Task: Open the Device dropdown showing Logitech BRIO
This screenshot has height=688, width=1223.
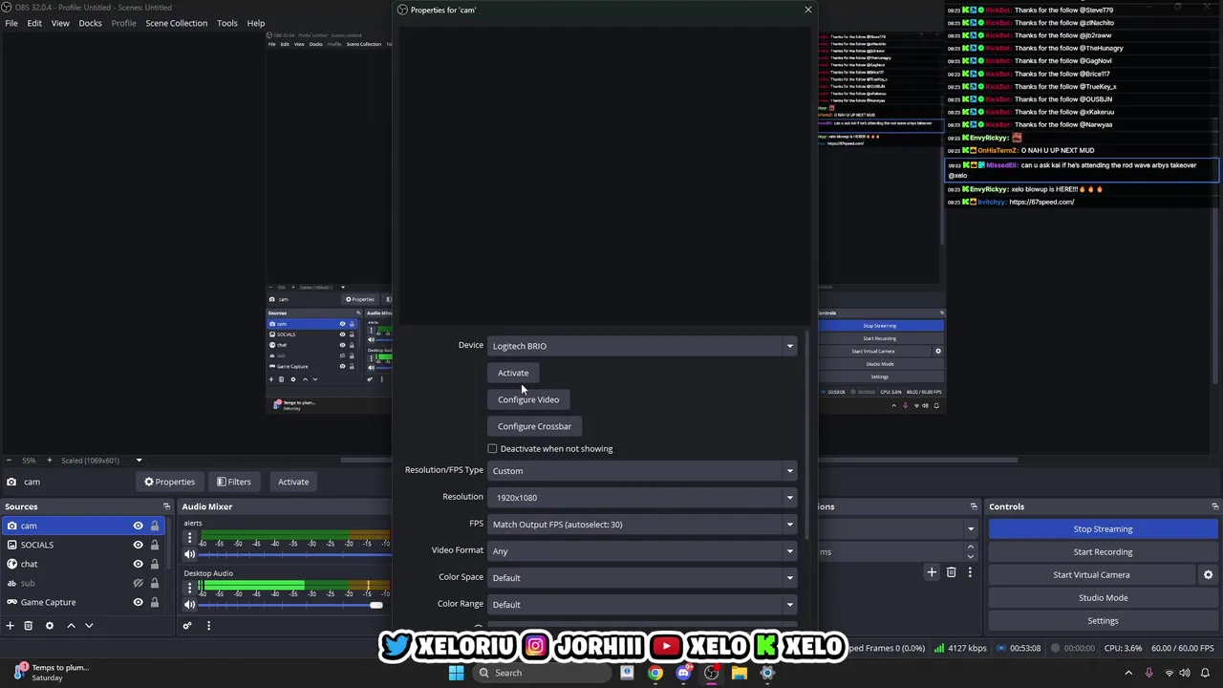Action: pyautogui.click(x=643, y=346)
